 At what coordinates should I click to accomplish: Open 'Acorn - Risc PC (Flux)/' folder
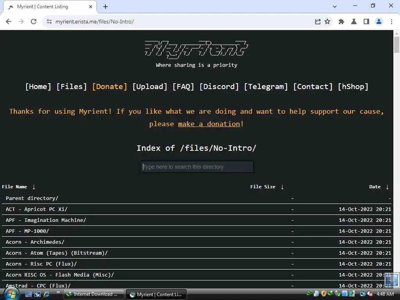pyautogui.click(x=41, y=264)
